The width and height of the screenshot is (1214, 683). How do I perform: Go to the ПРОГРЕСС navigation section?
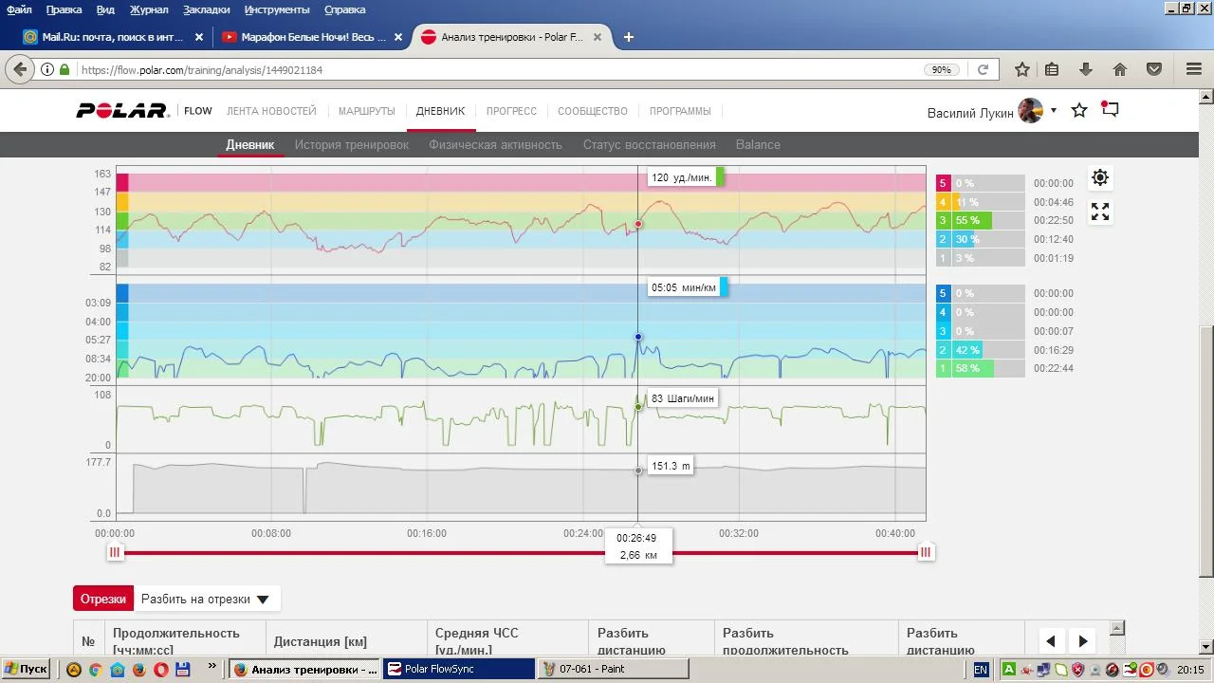[x=511, y=111]
